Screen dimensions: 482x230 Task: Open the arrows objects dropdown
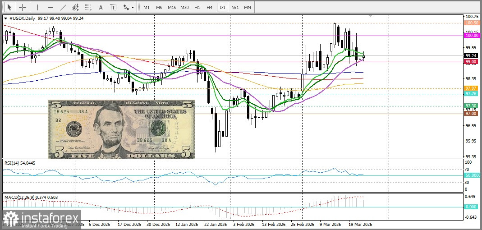(x=129, y=7)
